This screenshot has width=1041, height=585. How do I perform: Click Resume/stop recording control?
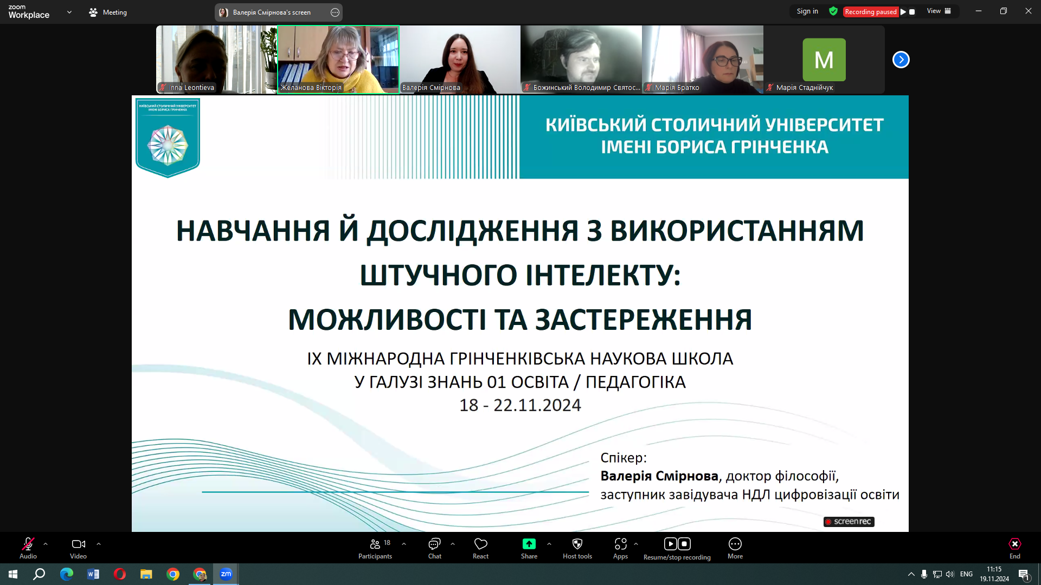point(677,544)
